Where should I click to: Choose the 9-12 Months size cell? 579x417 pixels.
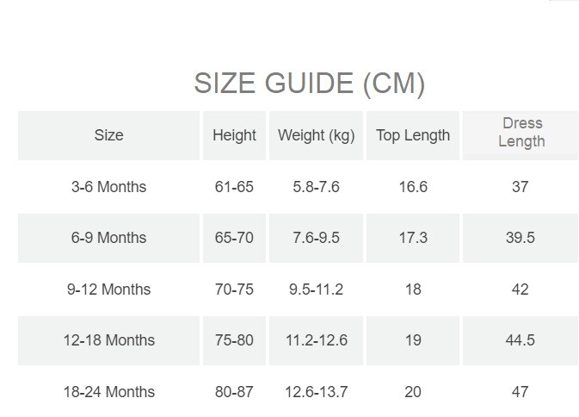pyautogui.click(x=108, y=289)
